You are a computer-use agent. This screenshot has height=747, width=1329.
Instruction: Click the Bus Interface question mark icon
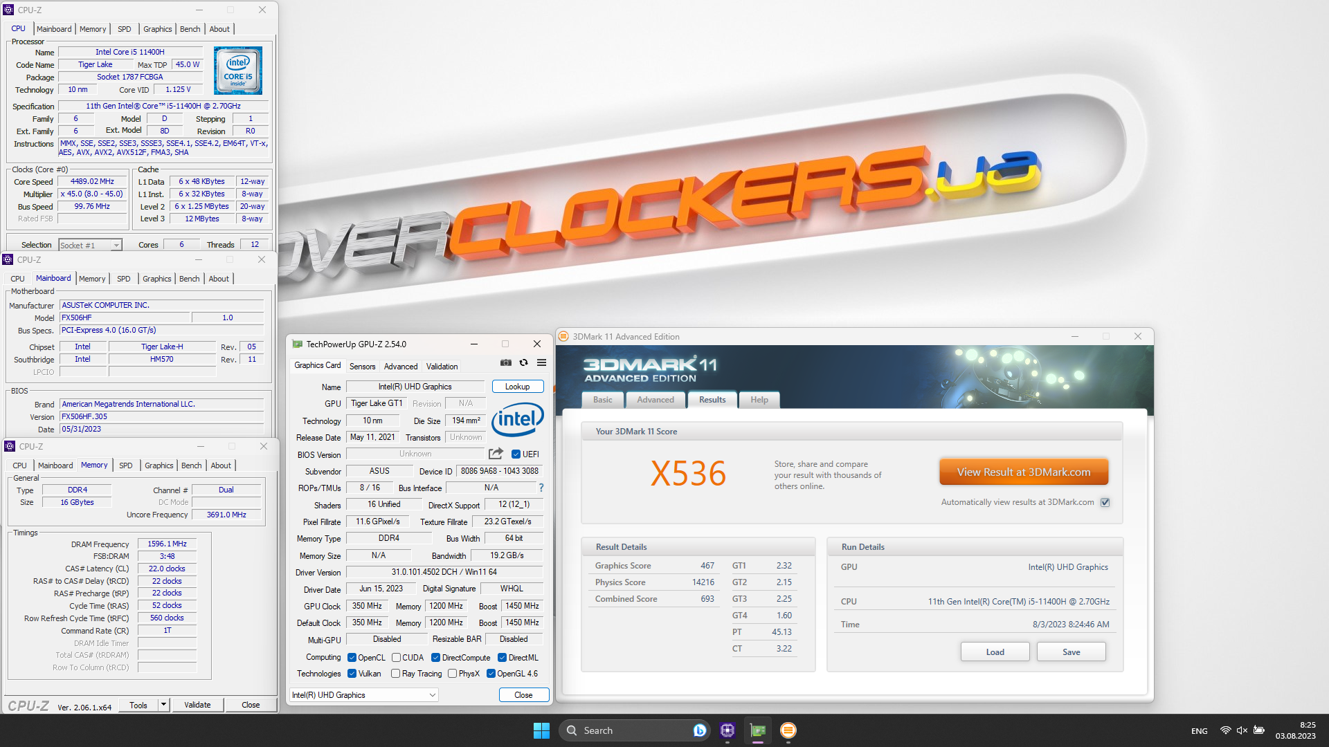click(541, 488)
